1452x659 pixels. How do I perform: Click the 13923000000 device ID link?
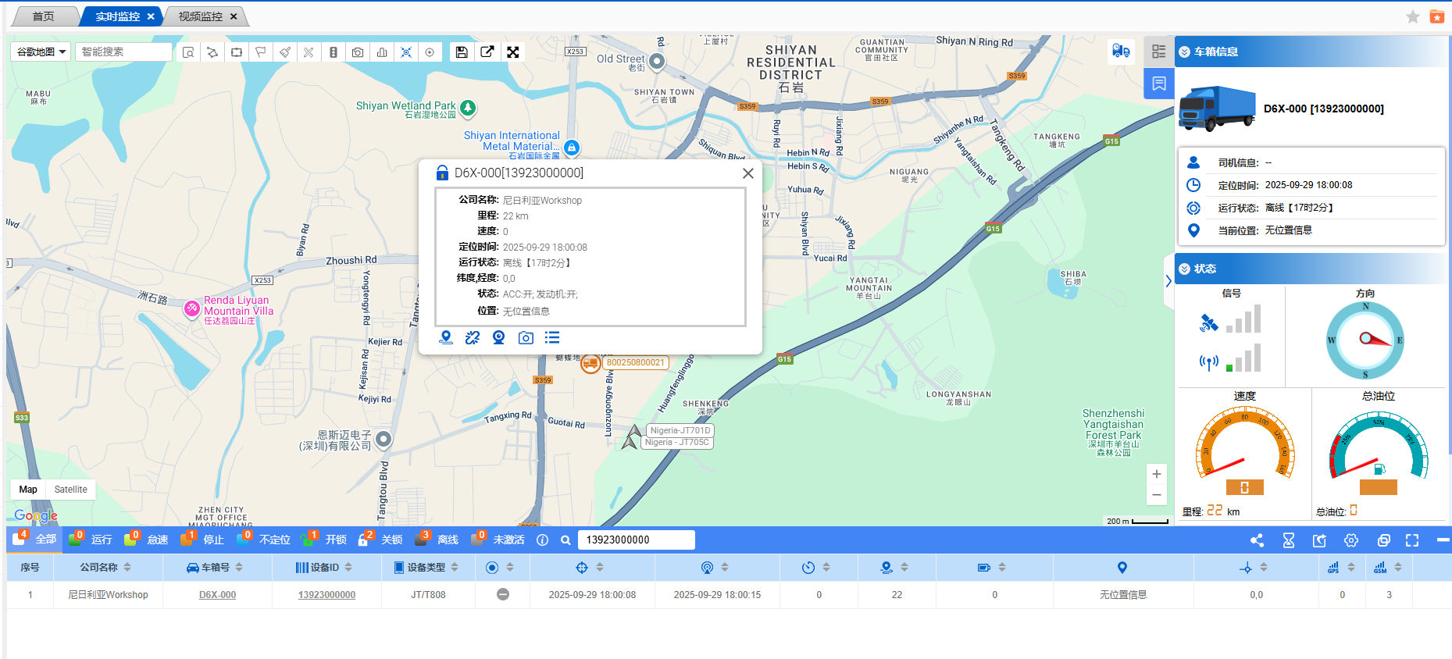pyautogui.click(x=326, y=595)
